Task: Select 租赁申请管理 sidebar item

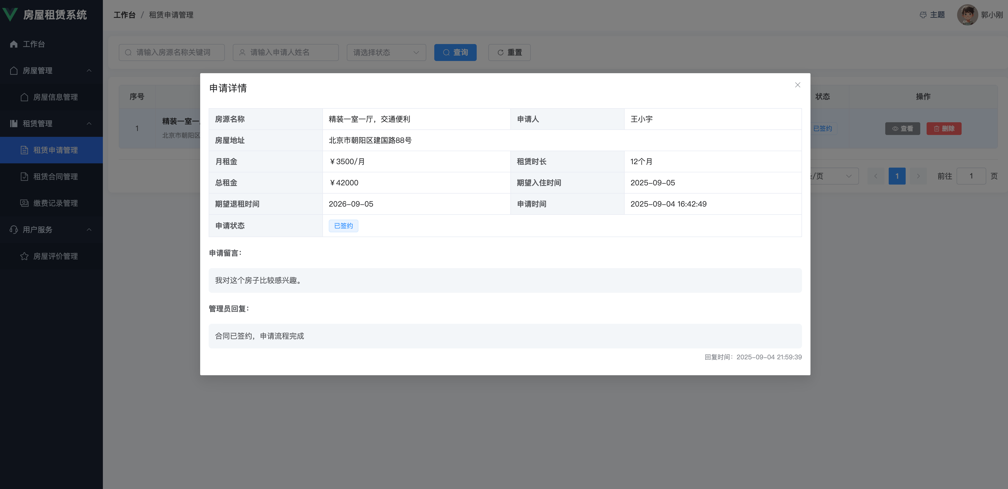Action: 55,150
